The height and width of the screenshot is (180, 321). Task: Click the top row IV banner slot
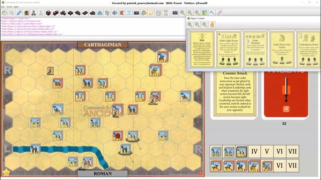pos(254,151)
